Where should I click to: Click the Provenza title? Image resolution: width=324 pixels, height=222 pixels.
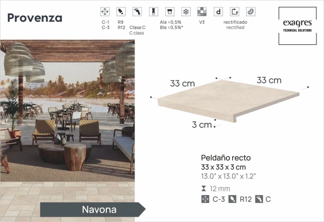[35, 18]
